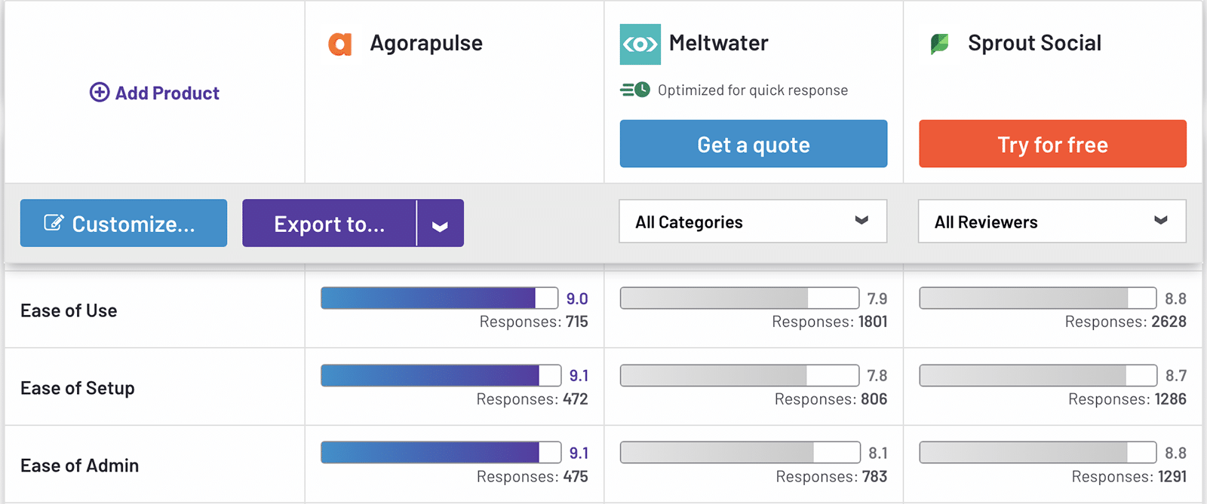The width and height of the screenshot is (1207, 504).
Task: Open the Sprout Social product name link
Action: point(1034,44)
